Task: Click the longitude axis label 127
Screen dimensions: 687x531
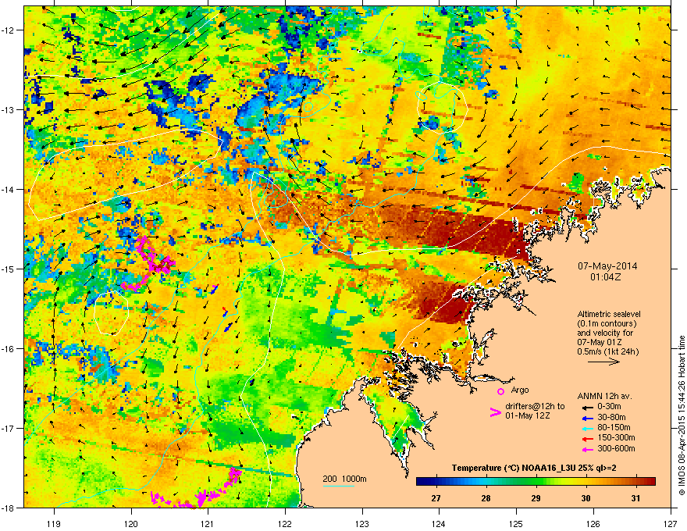Action: (x=671, y=523)
